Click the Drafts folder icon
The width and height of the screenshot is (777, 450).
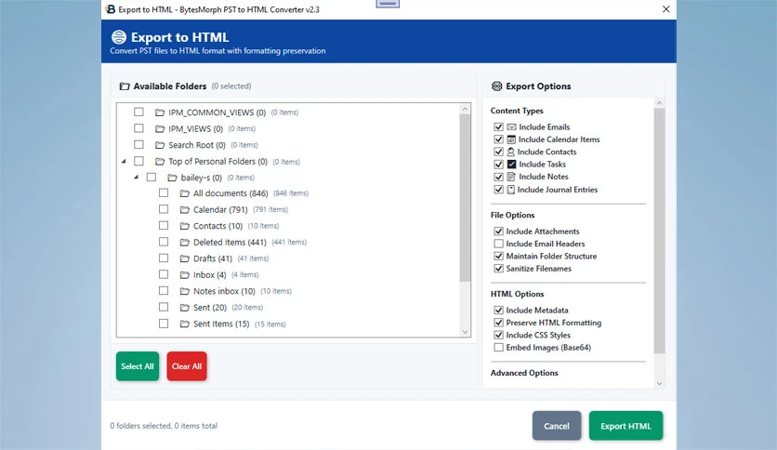(184, 258)
